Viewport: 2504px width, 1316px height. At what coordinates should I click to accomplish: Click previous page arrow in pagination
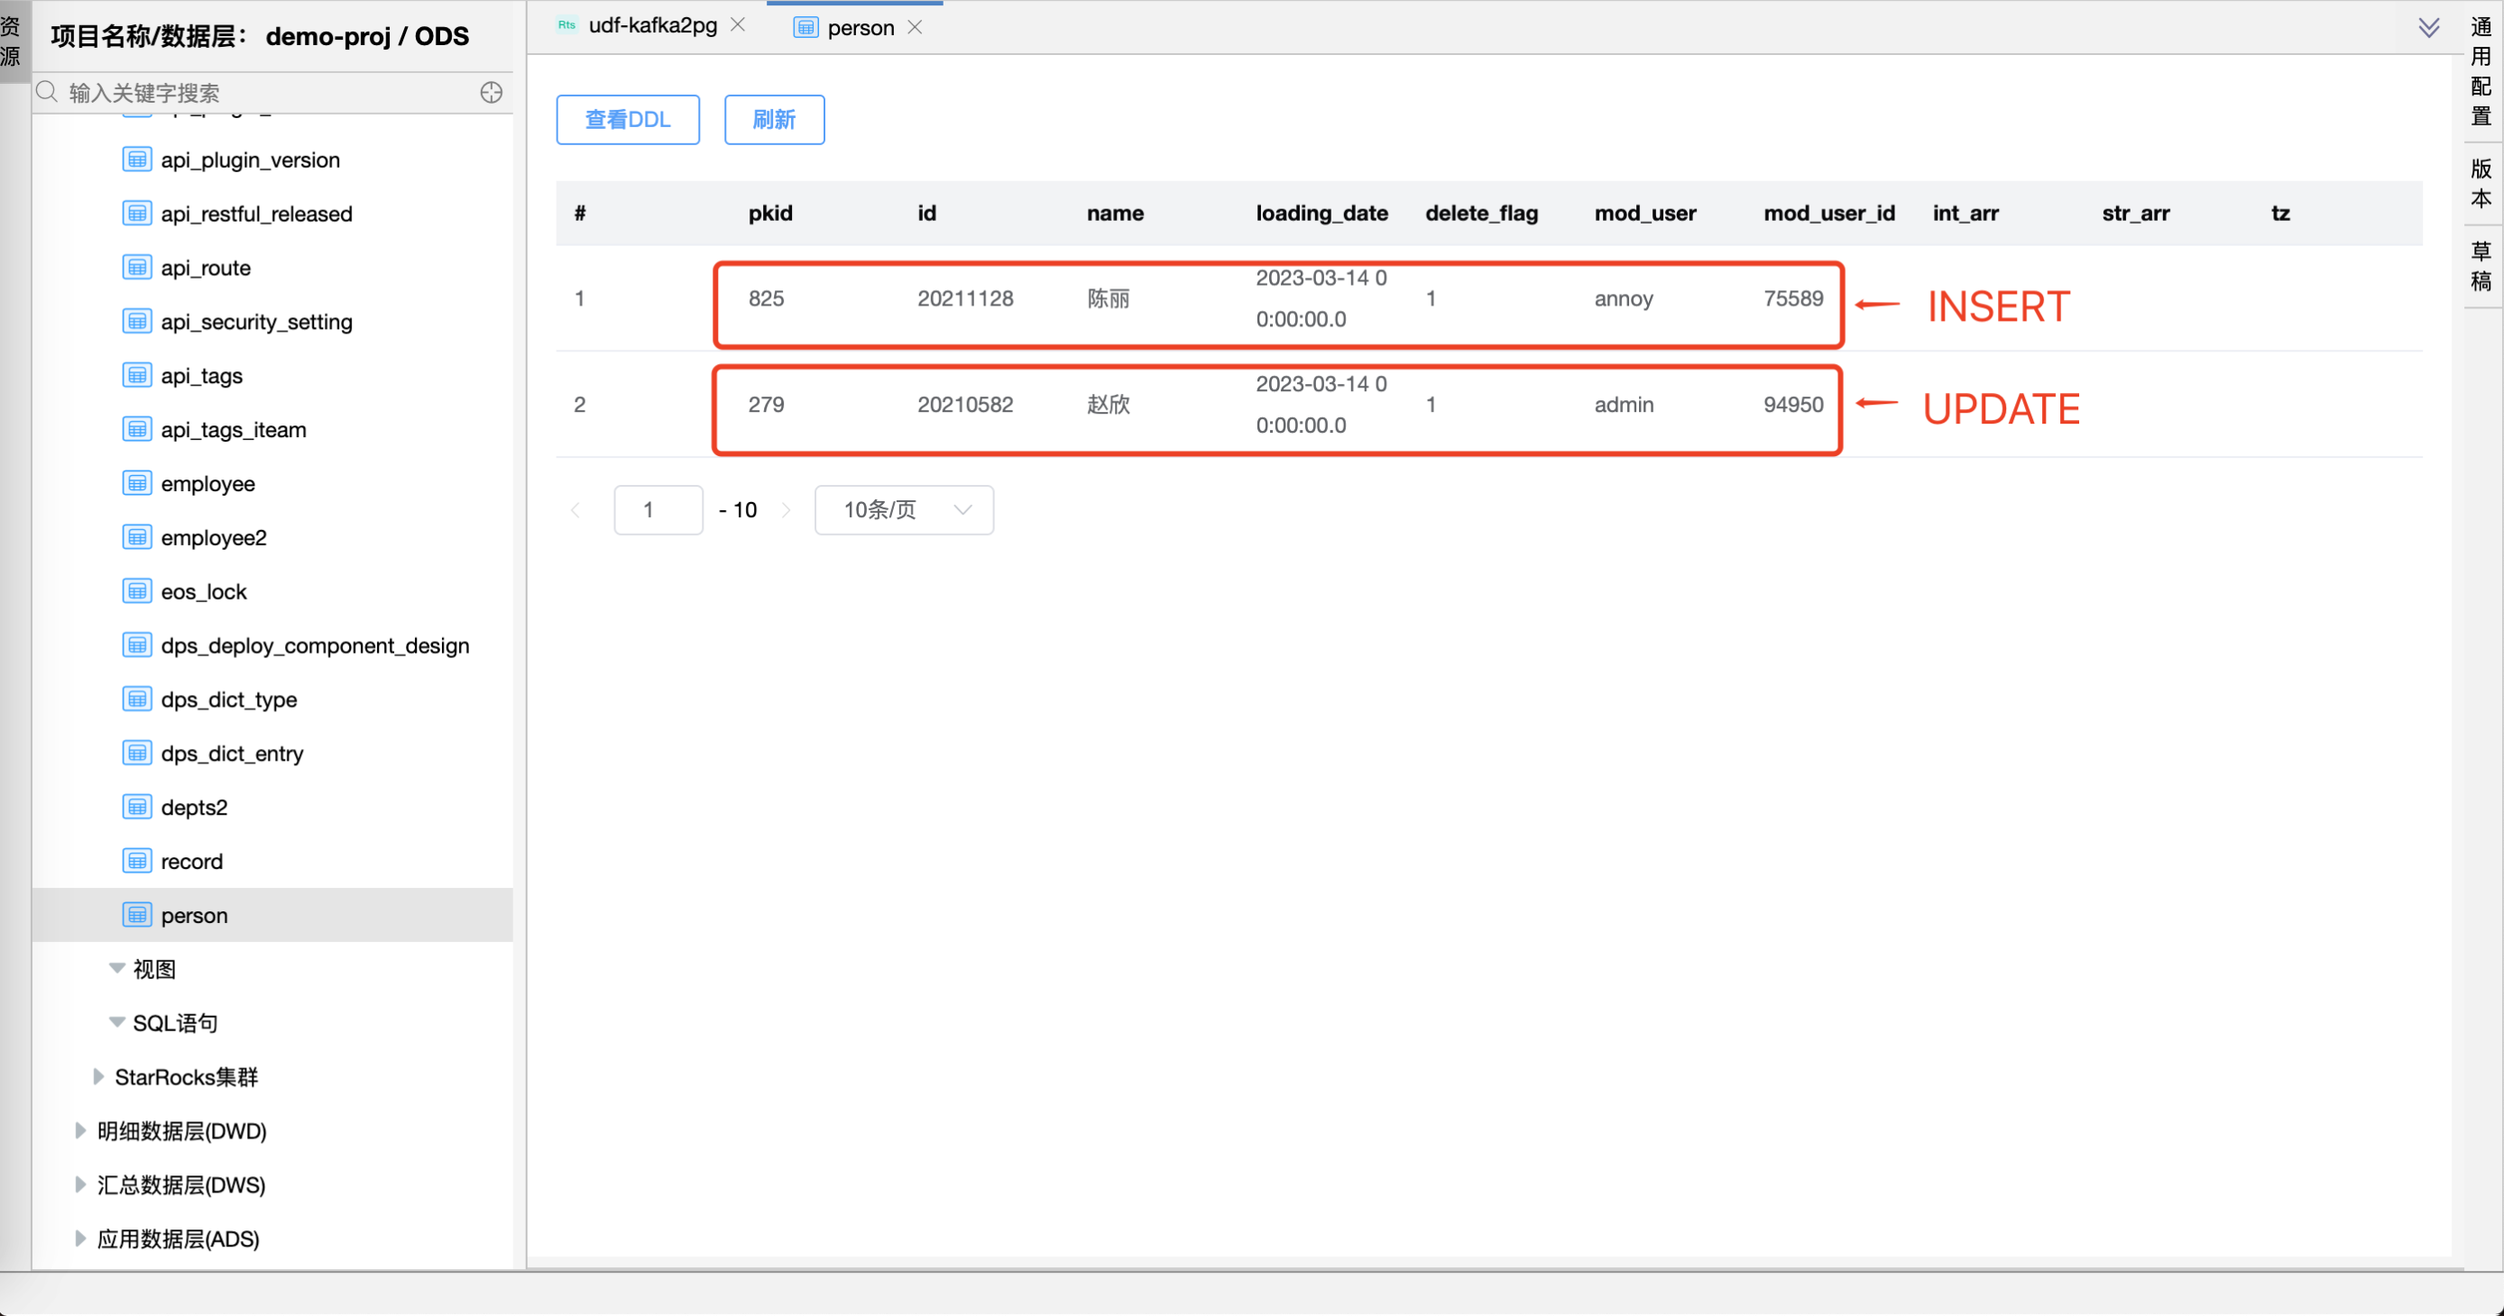[575, 510]
